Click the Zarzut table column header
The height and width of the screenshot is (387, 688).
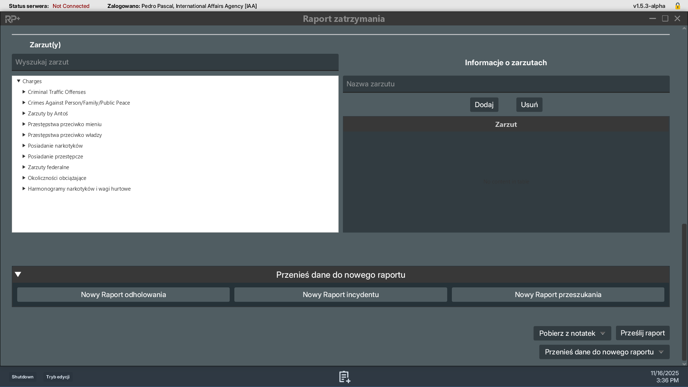(506, 124)
